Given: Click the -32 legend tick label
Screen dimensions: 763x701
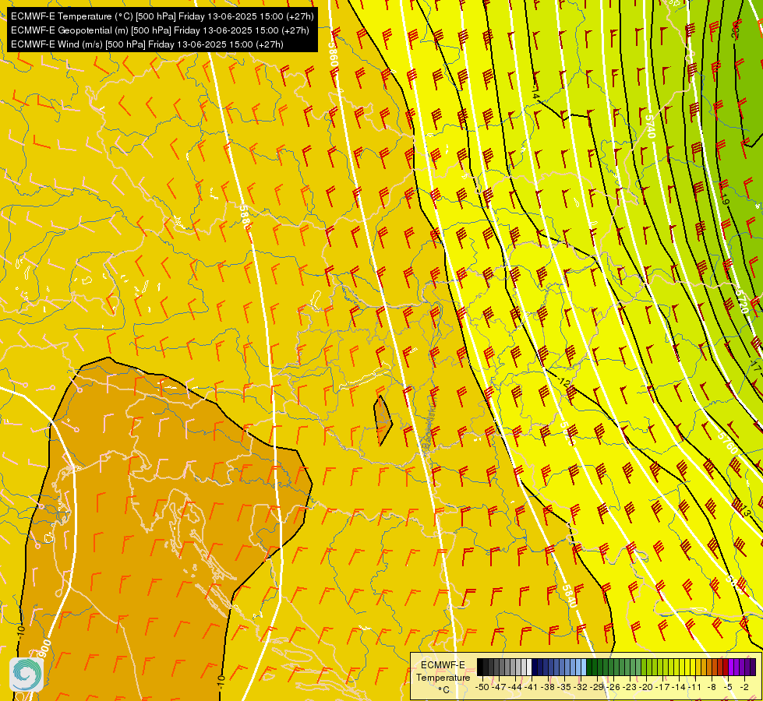Looking at the screenshot, I should 581,688.
